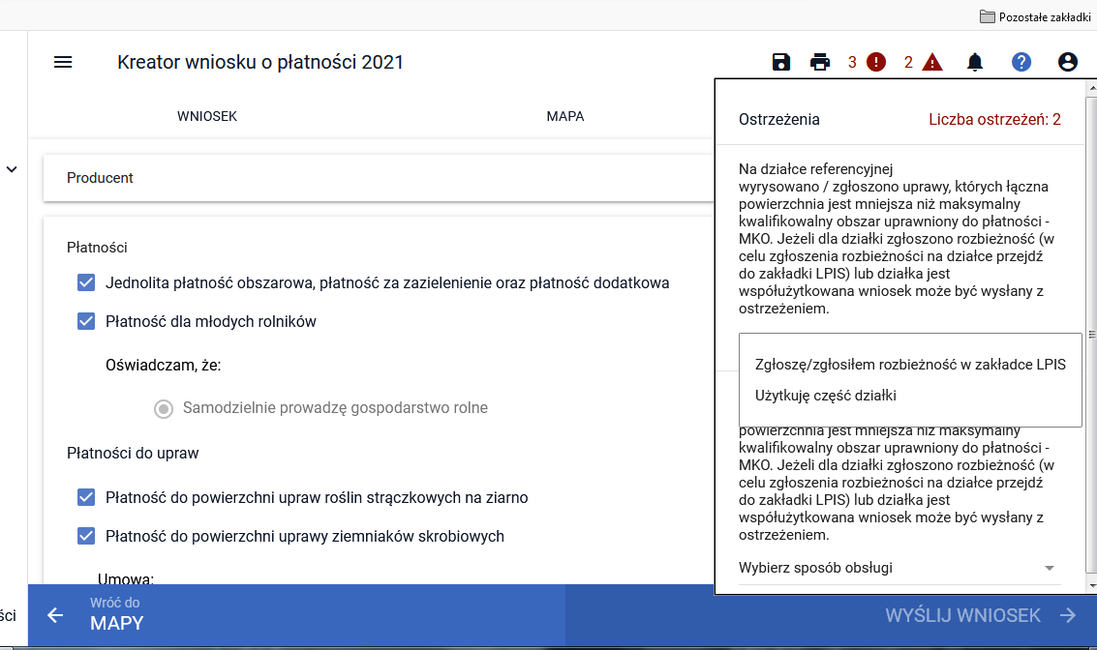This screenshot has height=650, width=1097.
Task: Open user account profile icon
Action: pos(1068,62)
